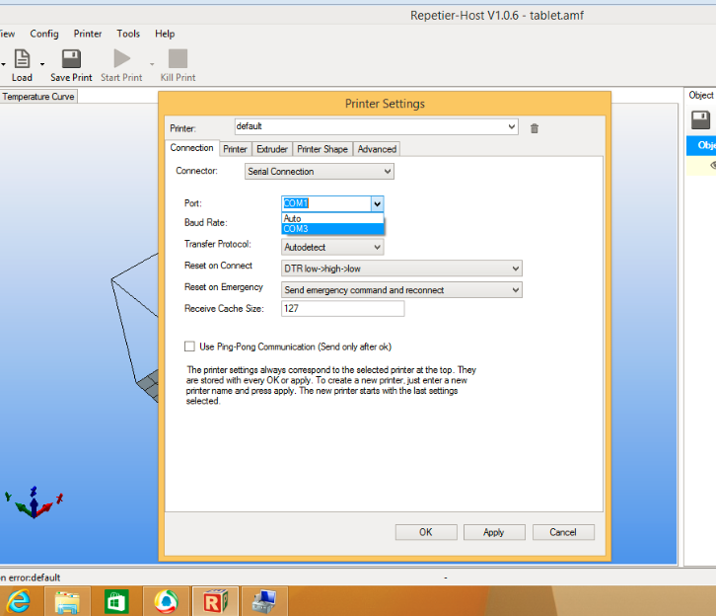Open the Printer menu

[88, 34]
